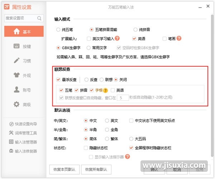Go to the 账号 account tab
Viewport: 215px width, 179px height.
coord(24,90)
